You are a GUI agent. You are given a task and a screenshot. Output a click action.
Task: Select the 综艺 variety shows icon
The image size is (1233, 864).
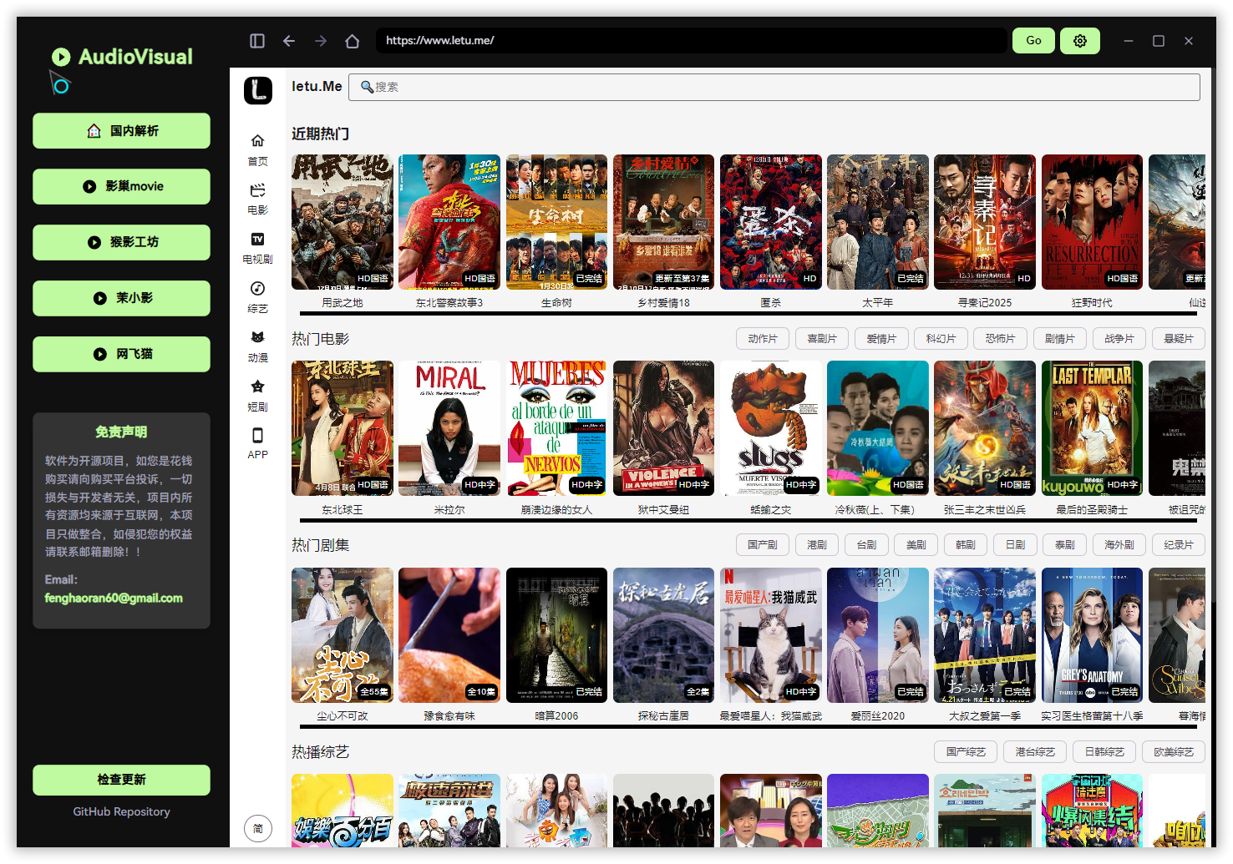point(257,296)
